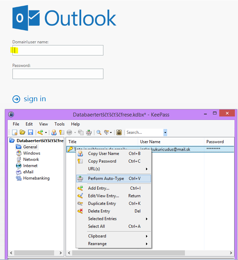Click the Add Entry key icon in toolbar
Image resolution: width=238 pixels, height=260 pixels.
40,132
